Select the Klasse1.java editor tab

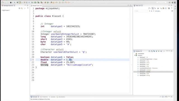pos(36,6)
